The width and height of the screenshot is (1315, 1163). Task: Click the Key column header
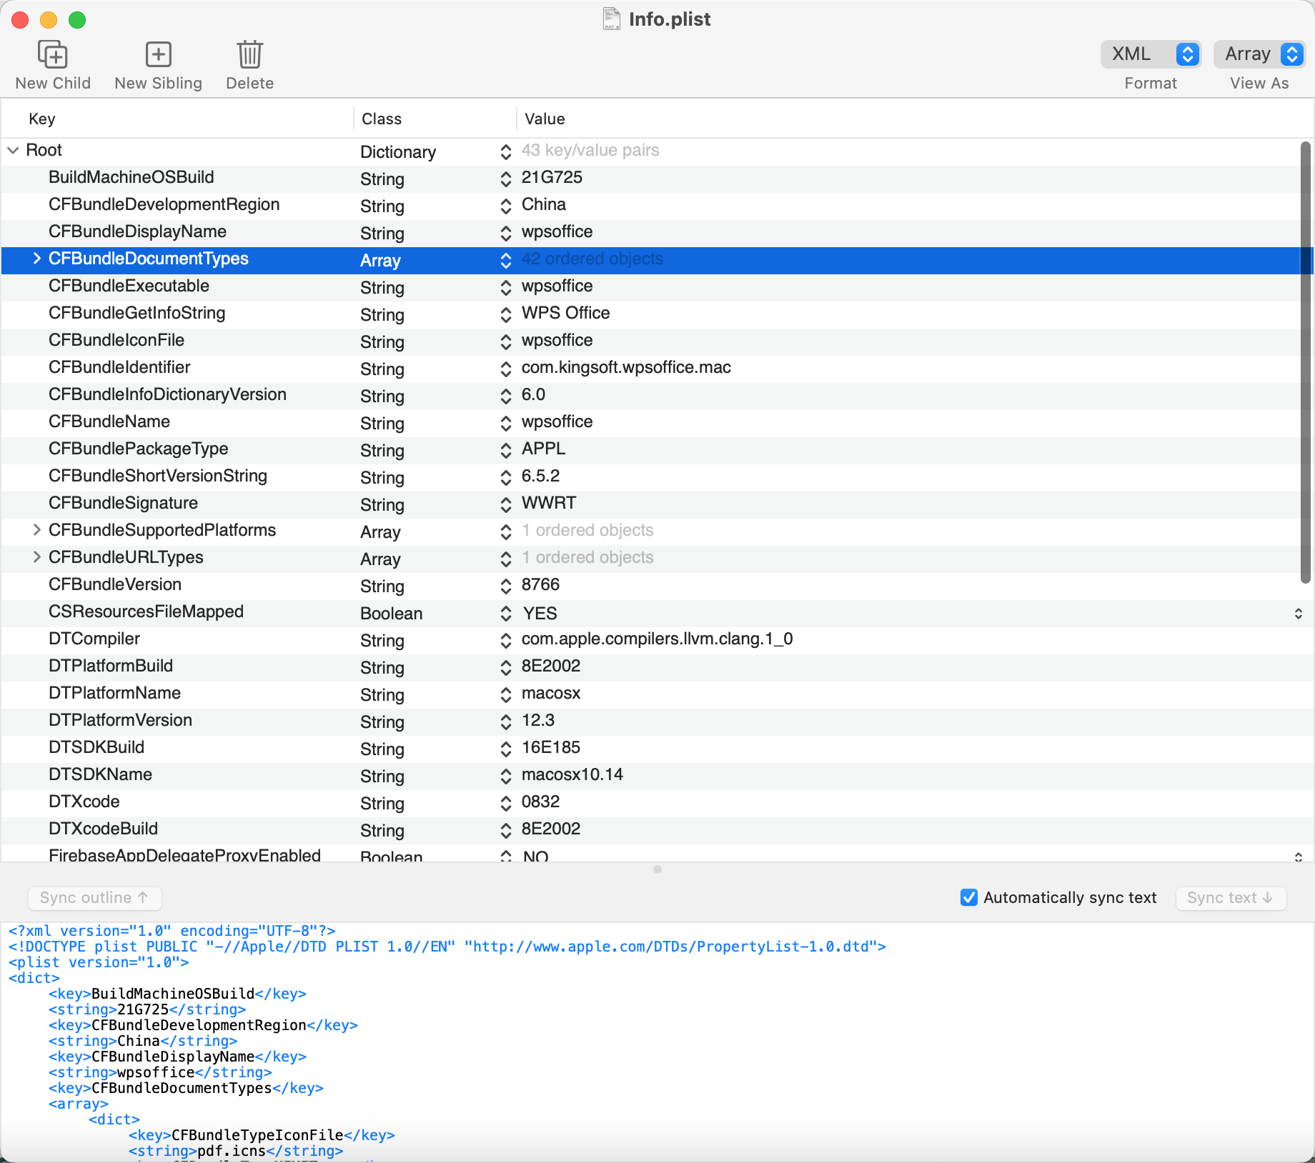point(41,119)
